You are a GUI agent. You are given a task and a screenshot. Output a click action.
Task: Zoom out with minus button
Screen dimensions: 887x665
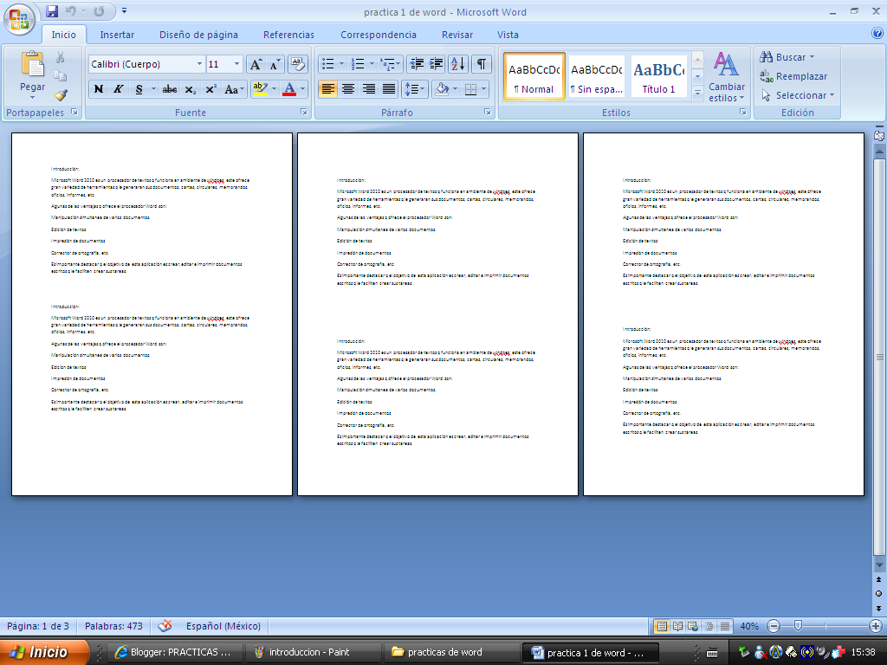[774, 626]
